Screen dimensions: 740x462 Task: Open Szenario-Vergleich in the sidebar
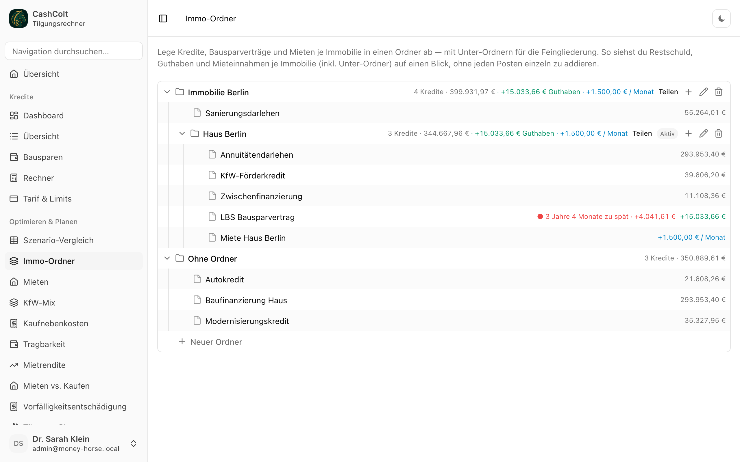[74, 240]
